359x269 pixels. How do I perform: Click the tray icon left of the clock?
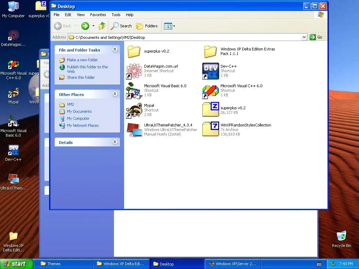(333, 264)
